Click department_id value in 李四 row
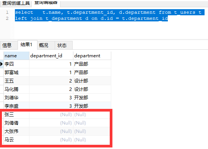 [51, 64]
